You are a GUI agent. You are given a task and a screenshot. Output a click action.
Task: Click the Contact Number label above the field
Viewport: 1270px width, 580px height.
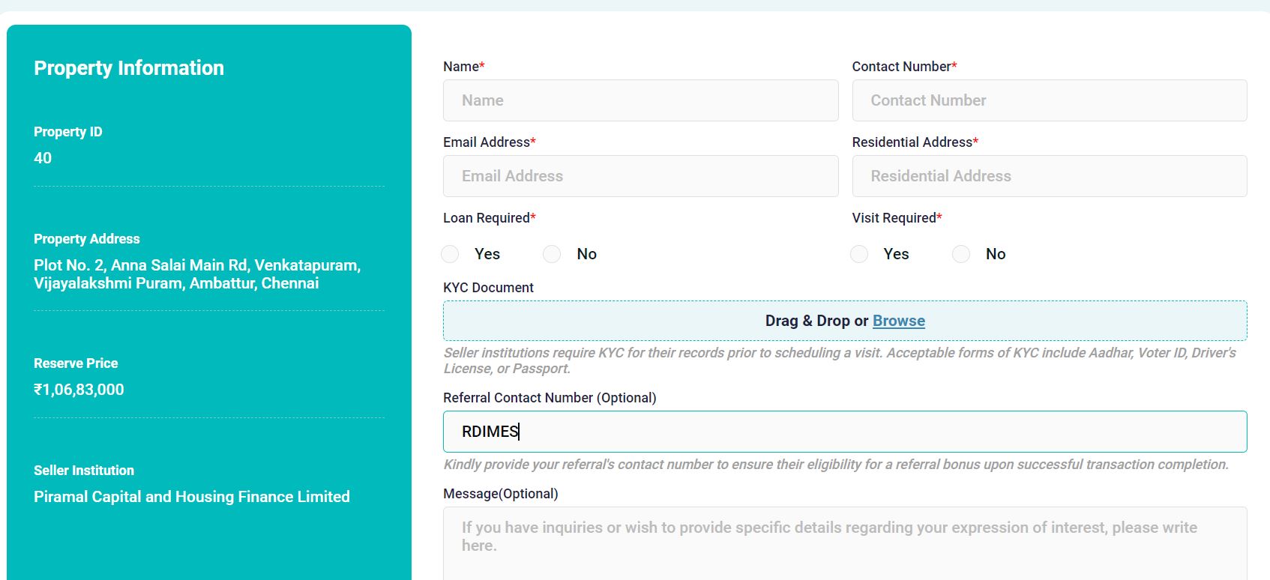point(904,67)
